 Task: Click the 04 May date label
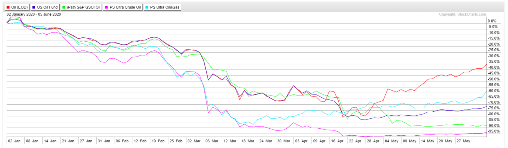click(392, 141)
